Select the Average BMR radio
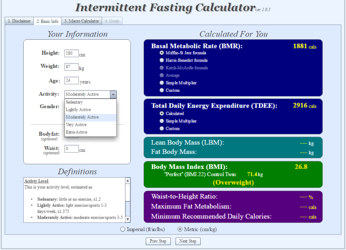This screenshot has height=250, width=346. tap(162, 75)
